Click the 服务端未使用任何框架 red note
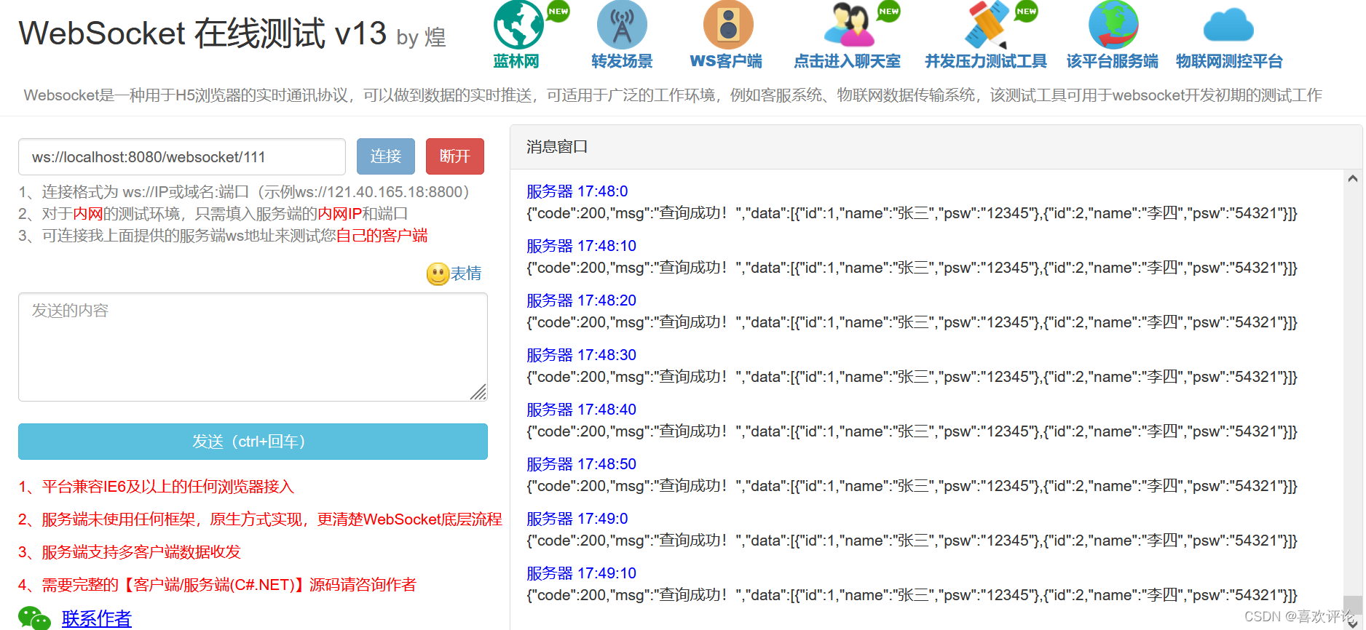 (x=260, y=519)
